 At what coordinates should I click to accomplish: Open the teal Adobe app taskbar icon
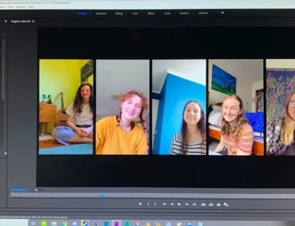(x=127, y=224)
